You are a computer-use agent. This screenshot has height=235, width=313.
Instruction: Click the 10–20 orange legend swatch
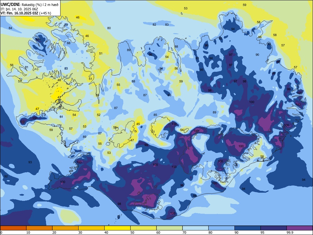(39, 228)
